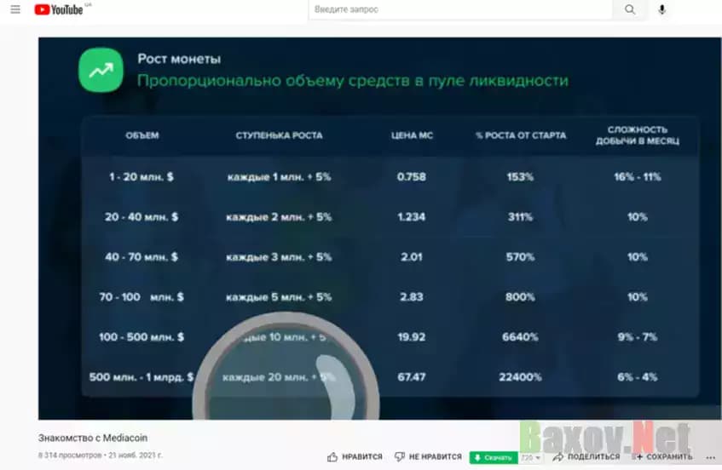Click the green Скачать download button
The height and width of the screenshot is (470, 722).
coord(493,457)
